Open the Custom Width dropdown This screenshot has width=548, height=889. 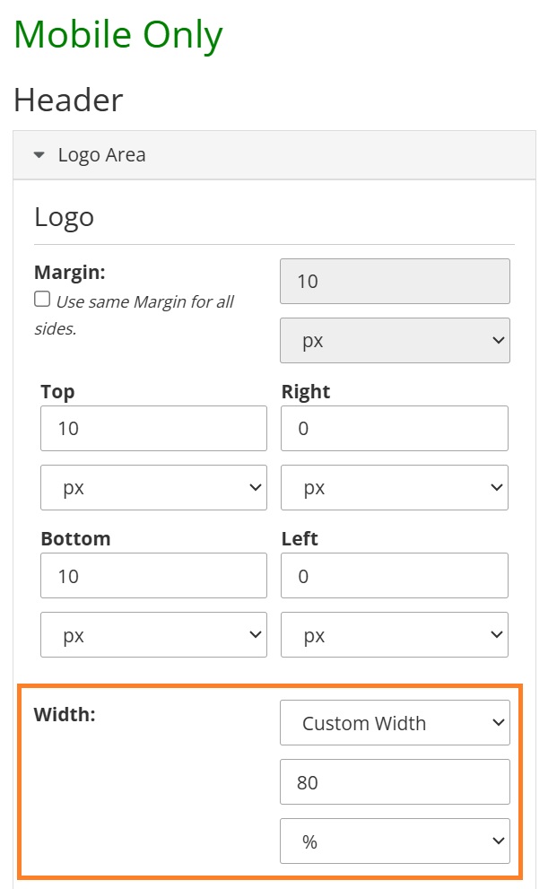coord(395,723)
